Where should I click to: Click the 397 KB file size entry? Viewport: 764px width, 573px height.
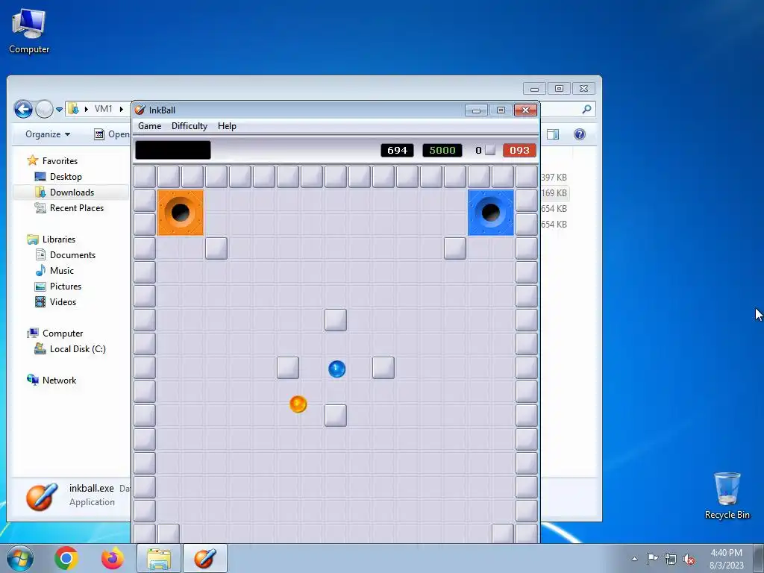point(554,178)
